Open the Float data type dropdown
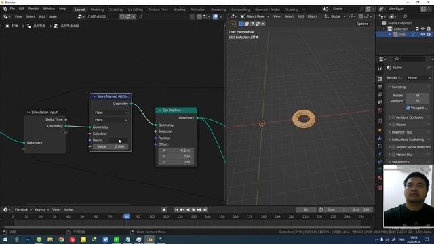 (x=111, y=113)
